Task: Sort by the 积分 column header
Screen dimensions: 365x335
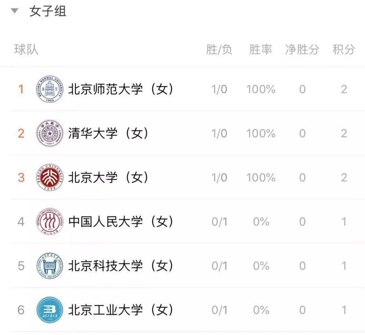Action: pyautogui.click(x=344, y=49)
